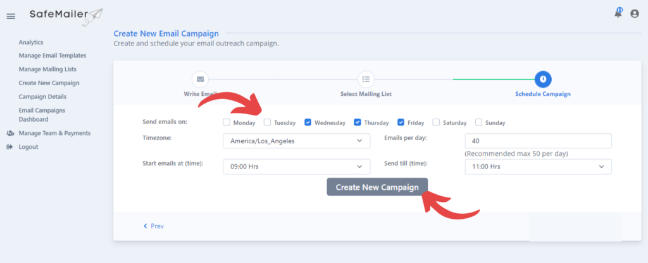Click the Recommended max 50 per day note
648x263 pixels.
(516, 153)
